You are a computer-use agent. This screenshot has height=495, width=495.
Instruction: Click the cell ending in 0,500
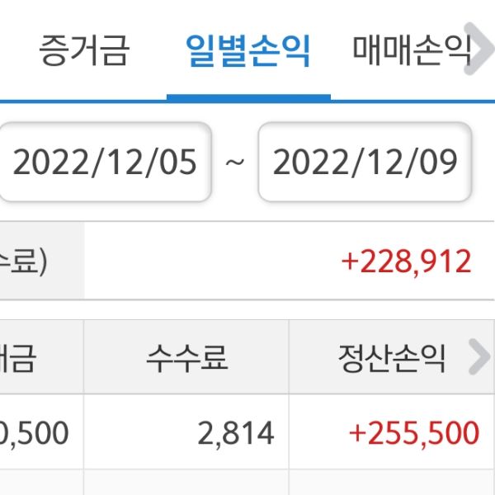tap(37, 433)
